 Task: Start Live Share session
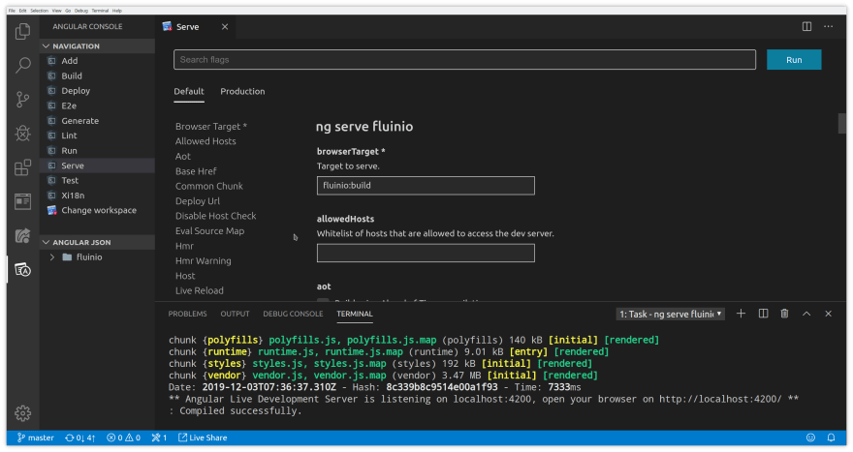click(x=203, y=437)
